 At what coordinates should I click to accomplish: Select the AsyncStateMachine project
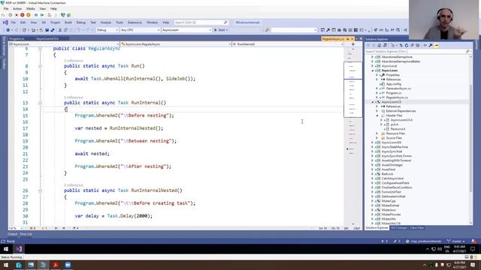click(395, 147)
